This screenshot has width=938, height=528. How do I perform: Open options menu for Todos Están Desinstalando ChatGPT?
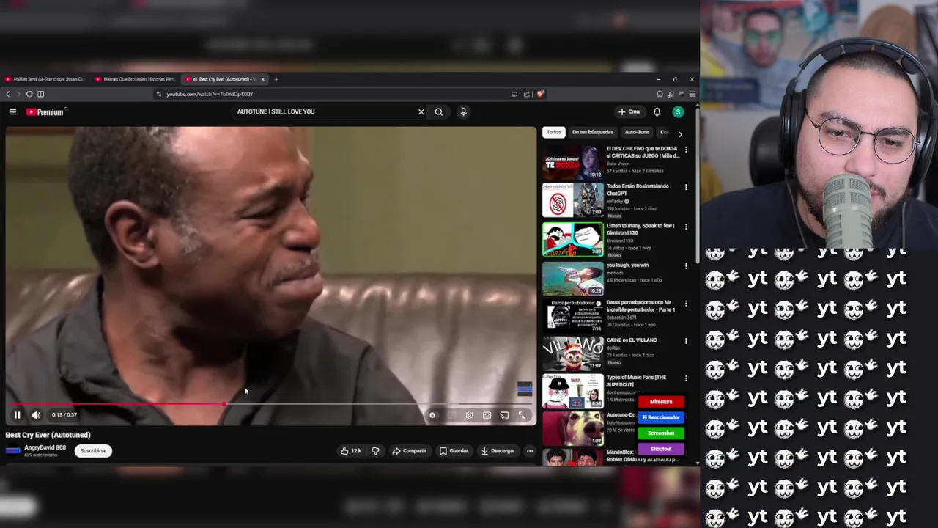(x=686, y=187)
